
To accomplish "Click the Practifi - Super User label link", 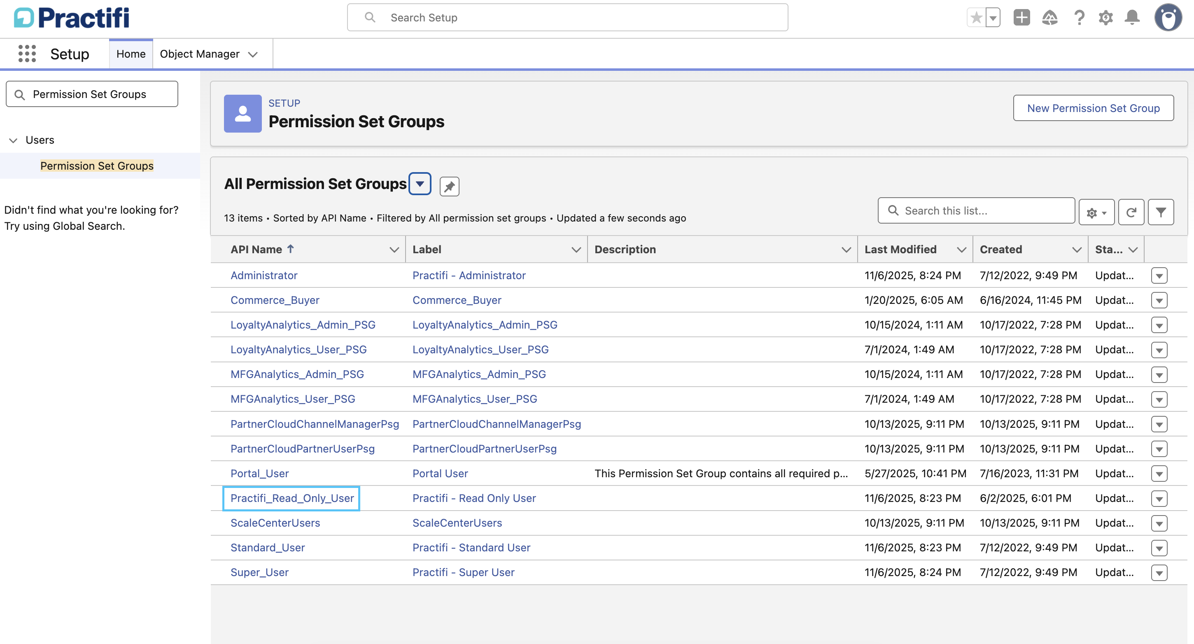I will [x=464, y=572].
